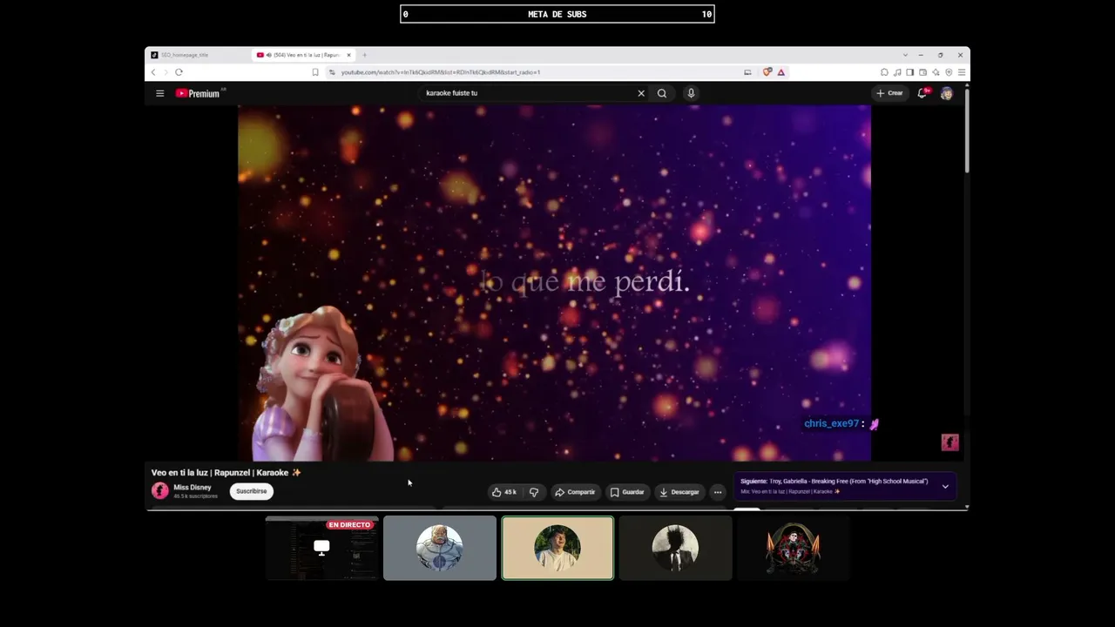Run the YouTube search with magnifier icon

coord(662,93)
